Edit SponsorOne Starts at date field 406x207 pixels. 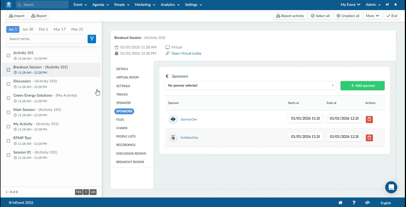(x=305, y=118)
